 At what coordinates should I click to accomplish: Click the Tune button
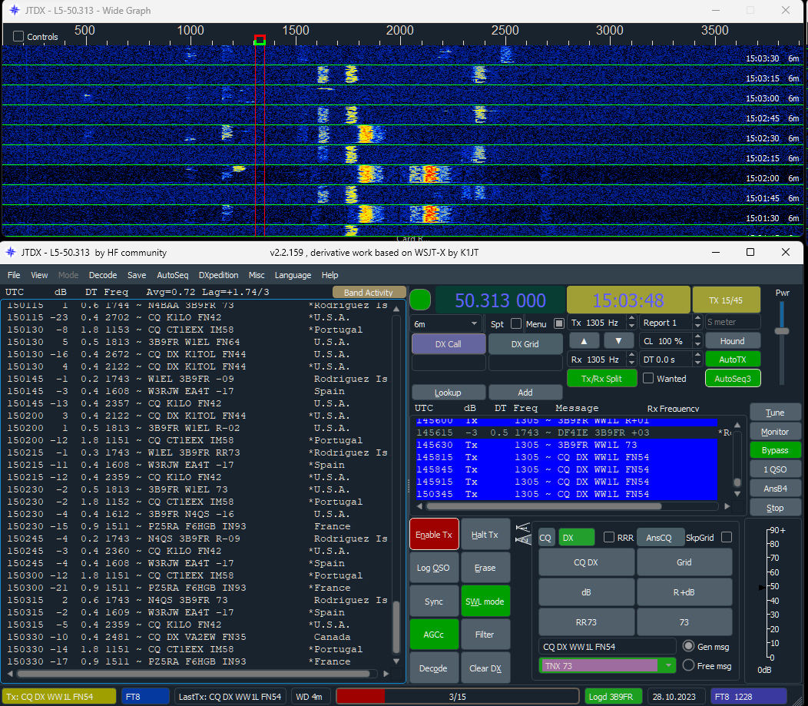pos(774,413)
